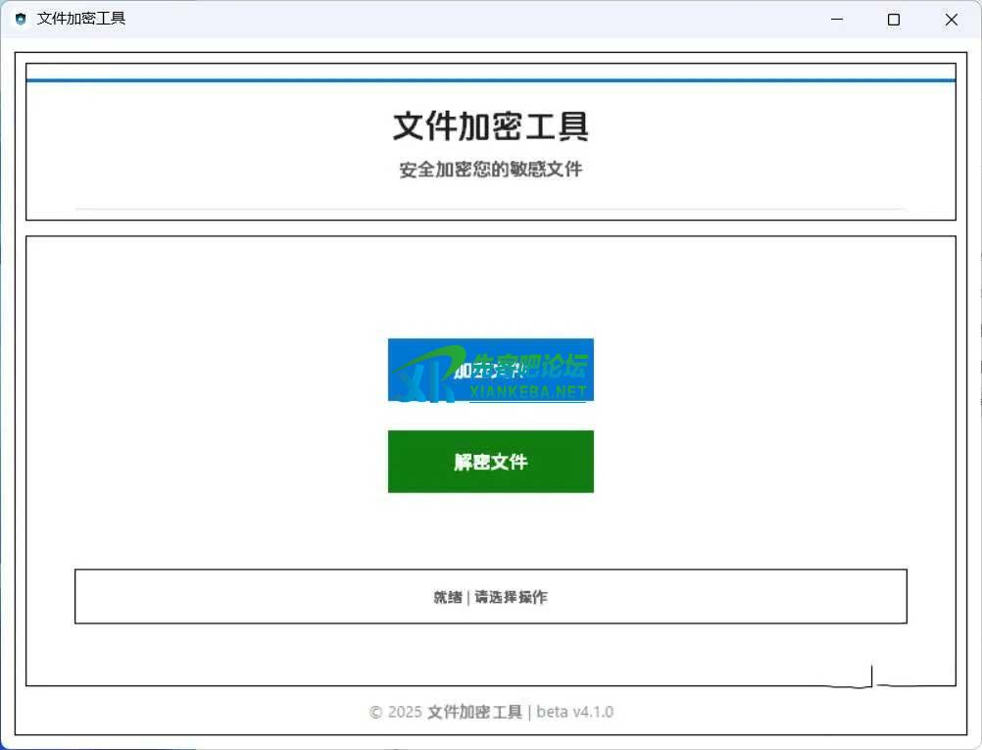Click the window title text in title bar

[81, 19]
